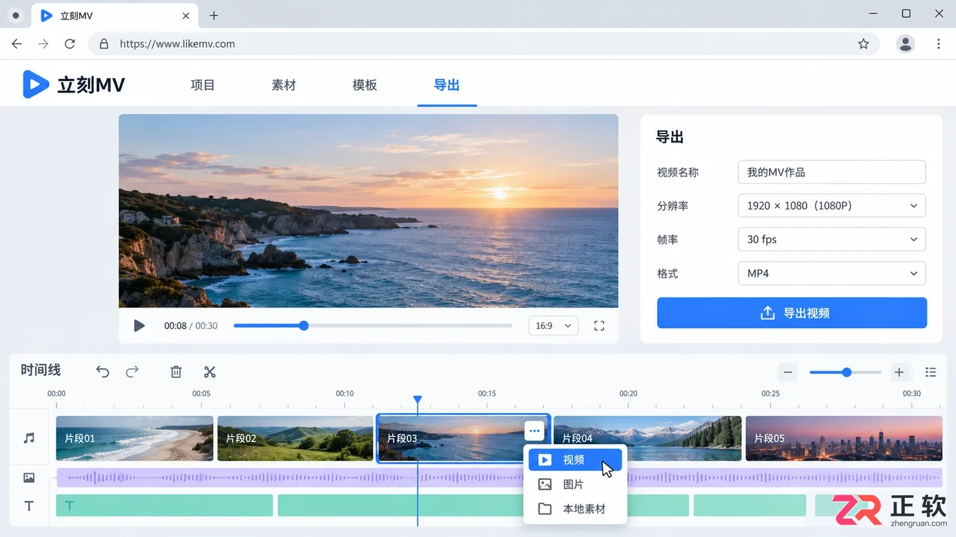This screenshot has height=537, width=956.
Task: Click the browser address bar
Action: tap(483, 44)
